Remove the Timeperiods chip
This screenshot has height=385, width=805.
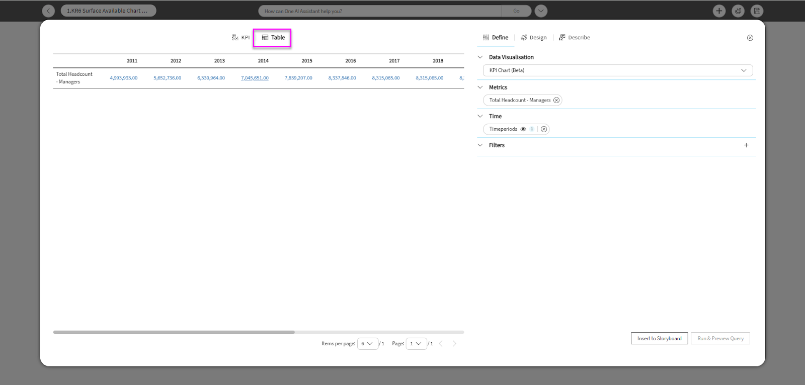point(544,129)
